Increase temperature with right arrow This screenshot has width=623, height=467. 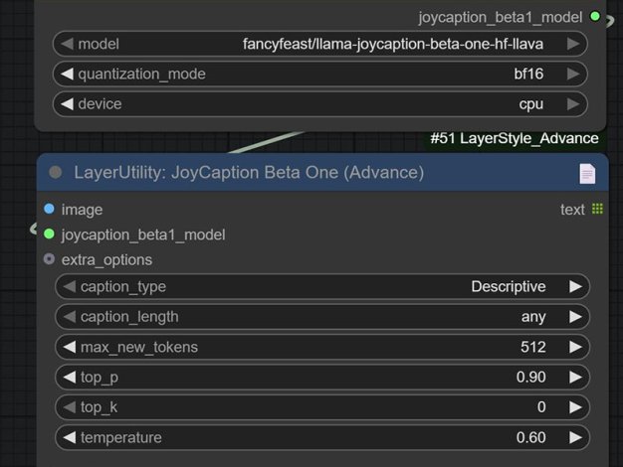click(575, 437)
